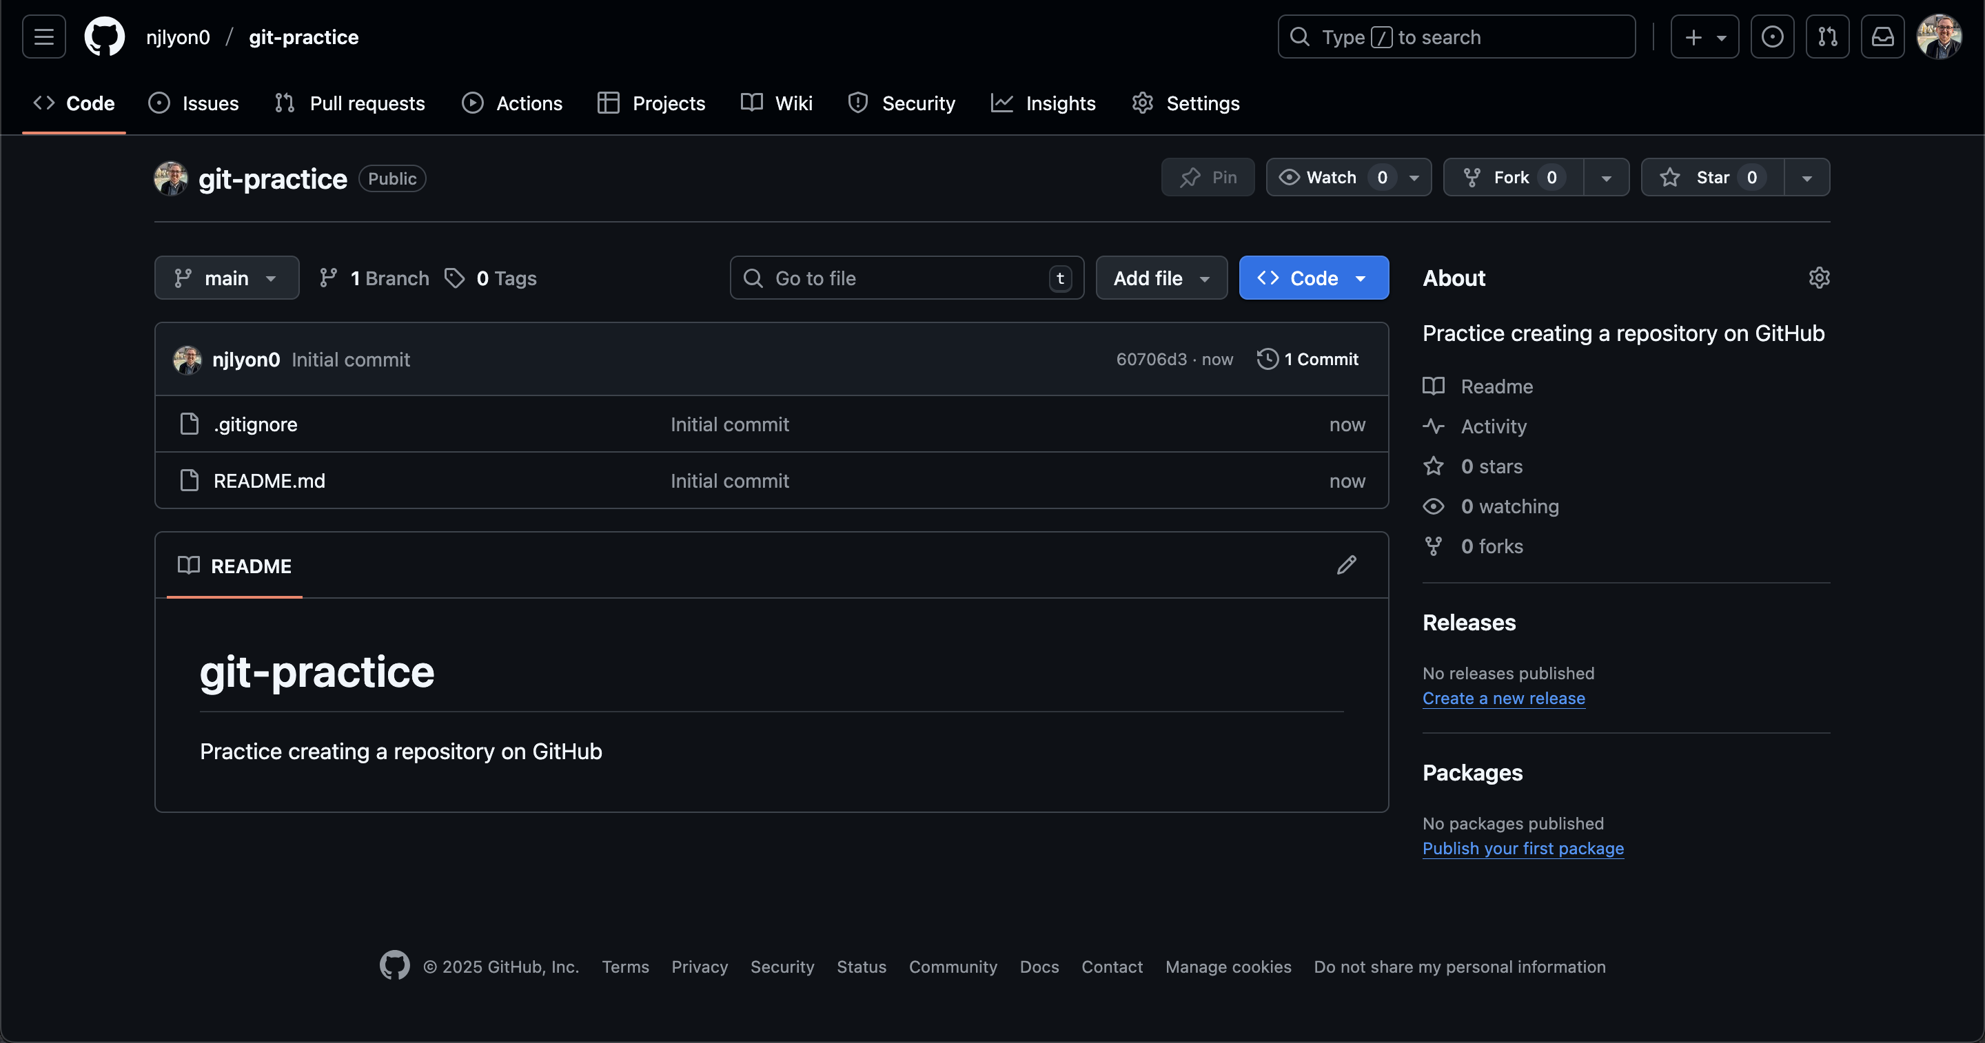The image size is (1985, 1043).
Task: Click Publish your first package link
Action: pos(1523,848)
